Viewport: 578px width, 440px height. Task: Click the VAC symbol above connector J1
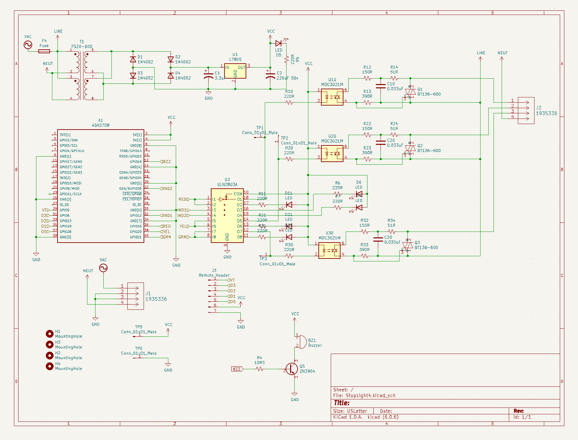(x=103, y=268)
